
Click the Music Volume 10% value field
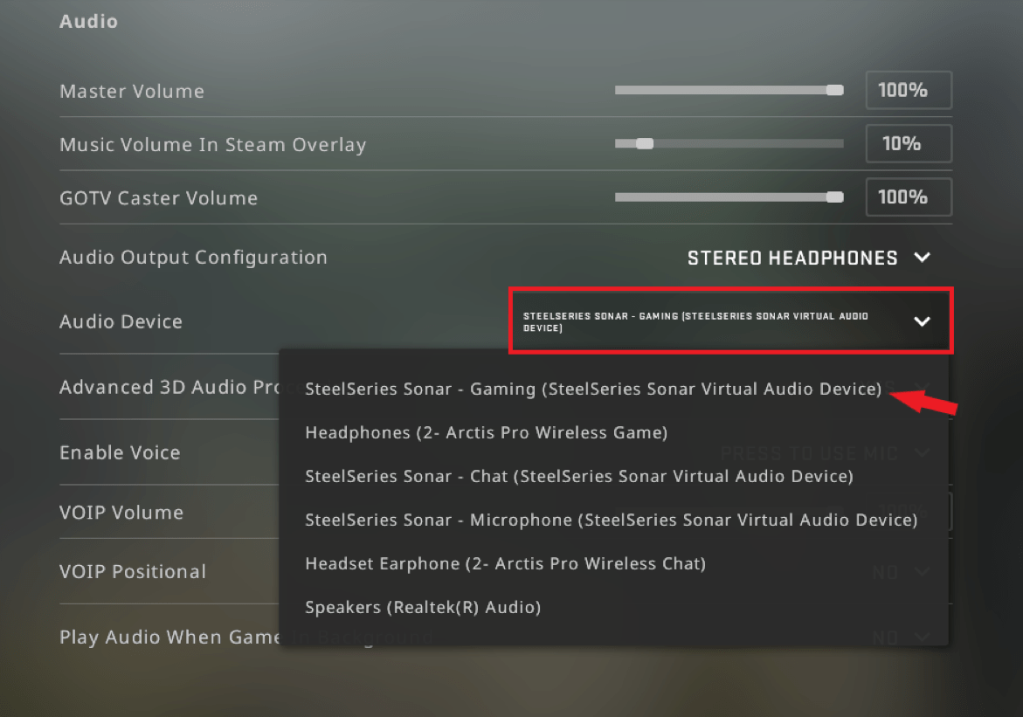click(x=909, y=143)
